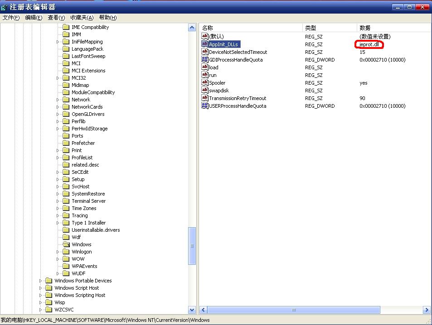432x325 pixels.
Task: Expand the Windows Portable Devices key
Action: click(x=40, y=281)
